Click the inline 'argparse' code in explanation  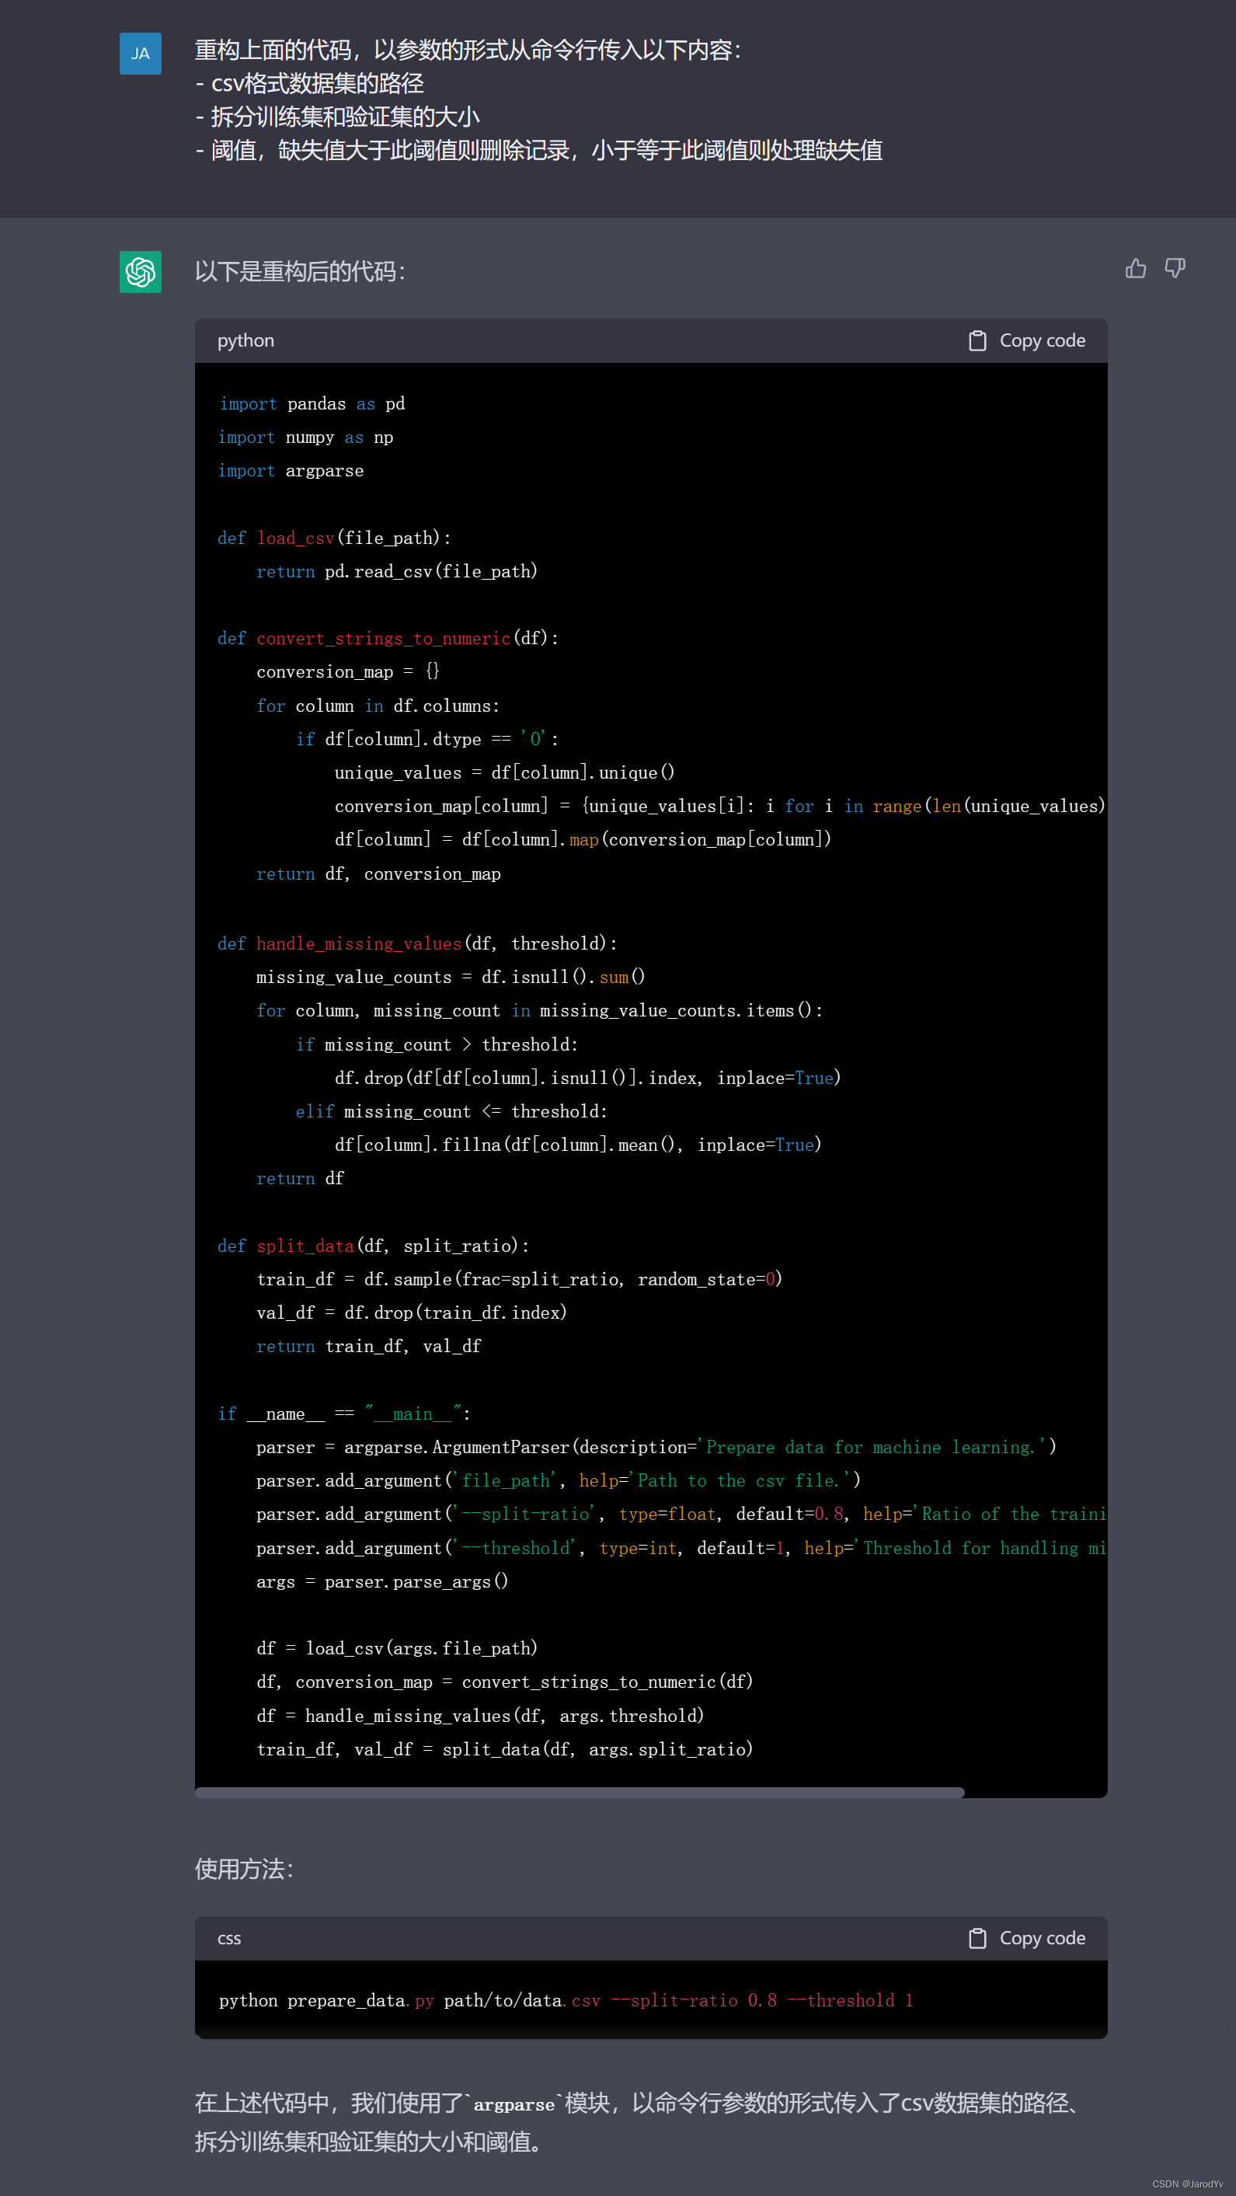coord(514,2105)
